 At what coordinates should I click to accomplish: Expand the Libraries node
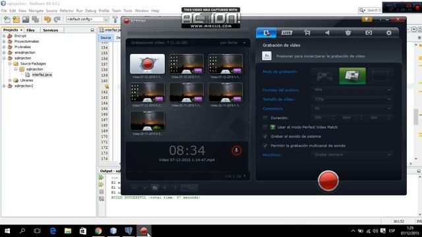pyautogui.click(x=10, y=80)
